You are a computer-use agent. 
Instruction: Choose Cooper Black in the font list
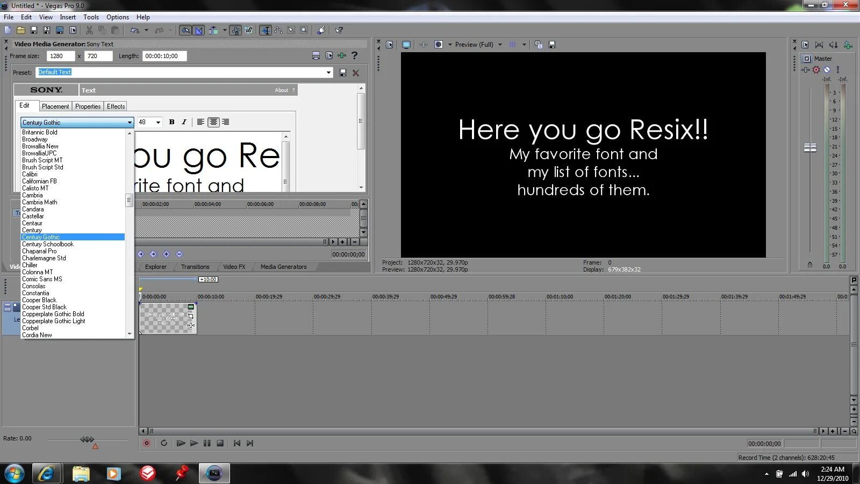tap(73, 300)
